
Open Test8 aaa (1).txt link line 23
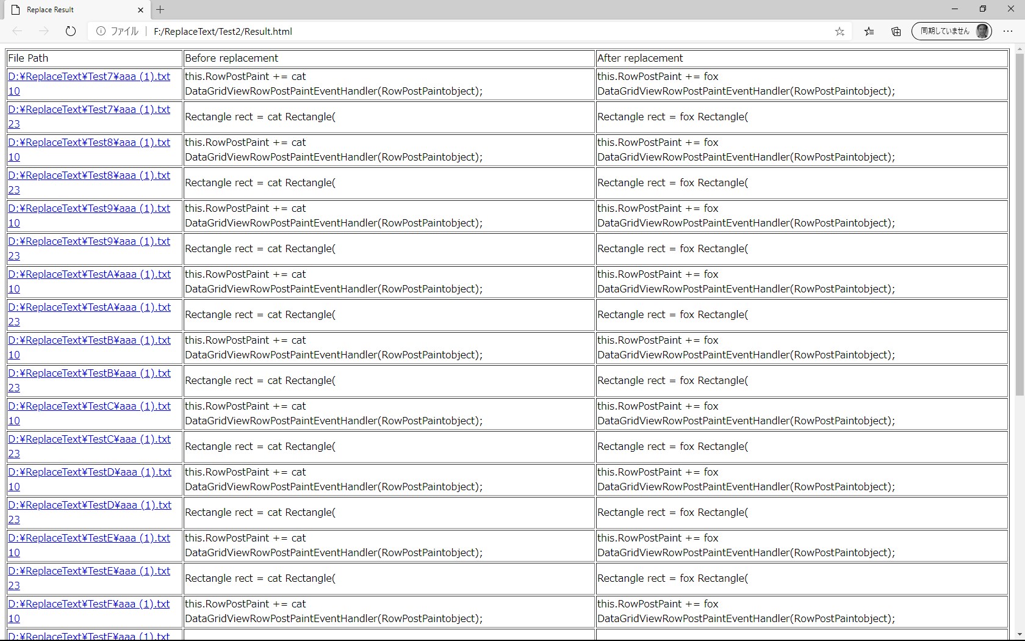pos(89,183)
